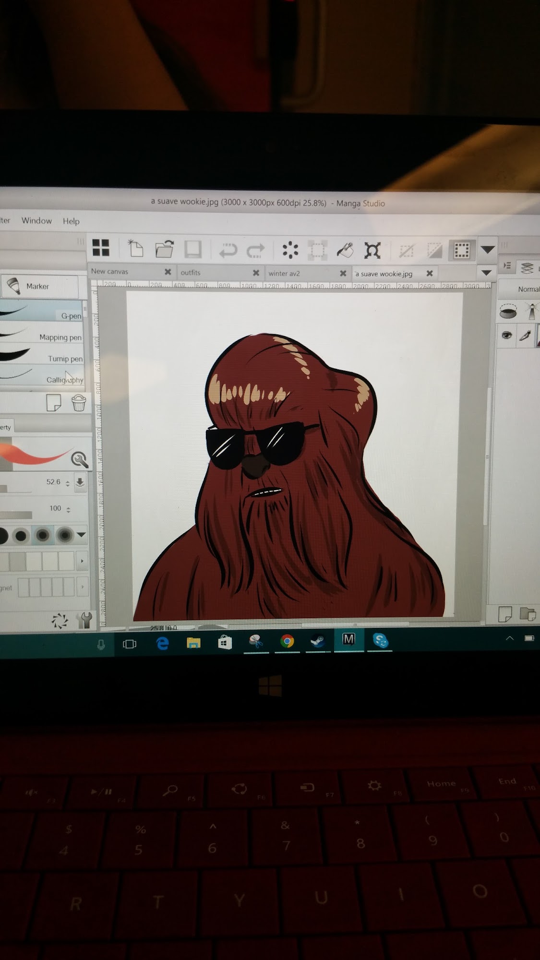Click the Invert selected area toolbar icon

(x=434, y=251)
